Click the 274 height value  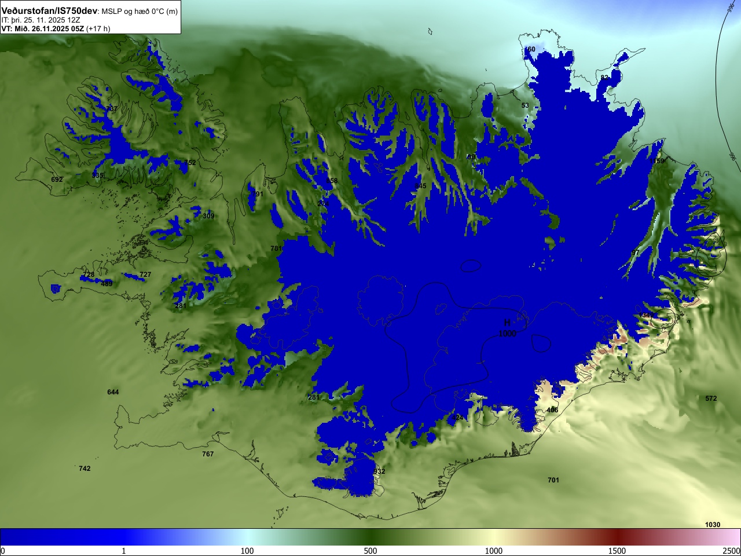click(x=323, y=204)
